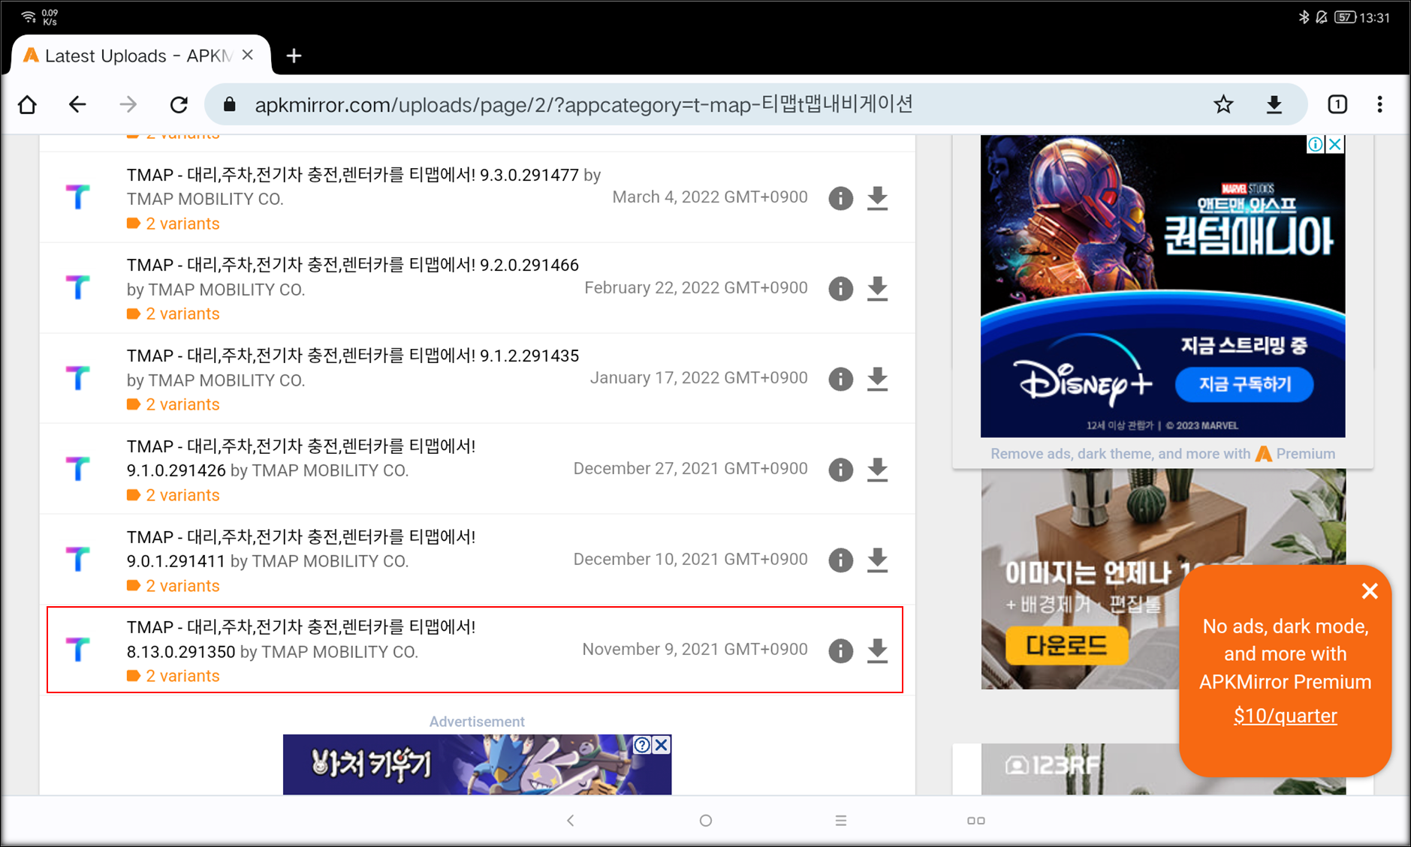
Task: Open TMAP 9.1.0.291426 release link
Action: point(300,458)
